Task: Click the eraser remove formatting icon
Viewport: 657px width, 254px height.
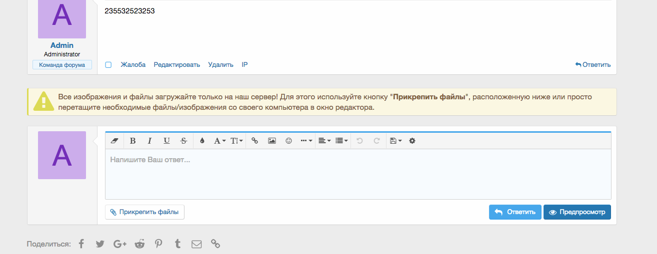Action: 113,141
